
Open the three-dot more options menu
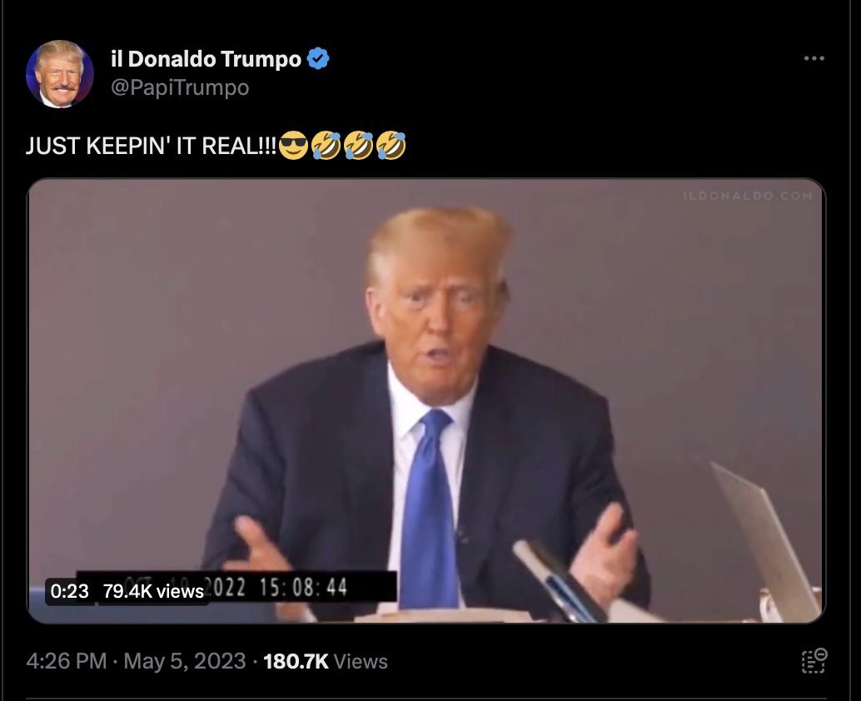coord(814,58)
